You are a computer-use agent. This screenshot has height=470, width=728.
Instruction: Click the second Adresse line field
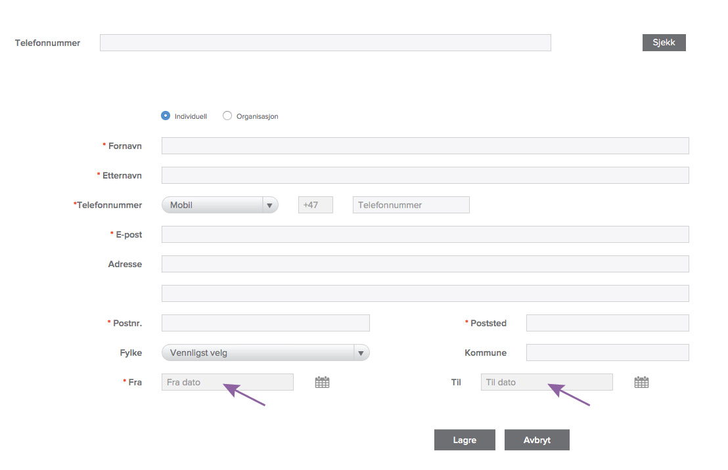pyautogui.click(x=425, y=293)
